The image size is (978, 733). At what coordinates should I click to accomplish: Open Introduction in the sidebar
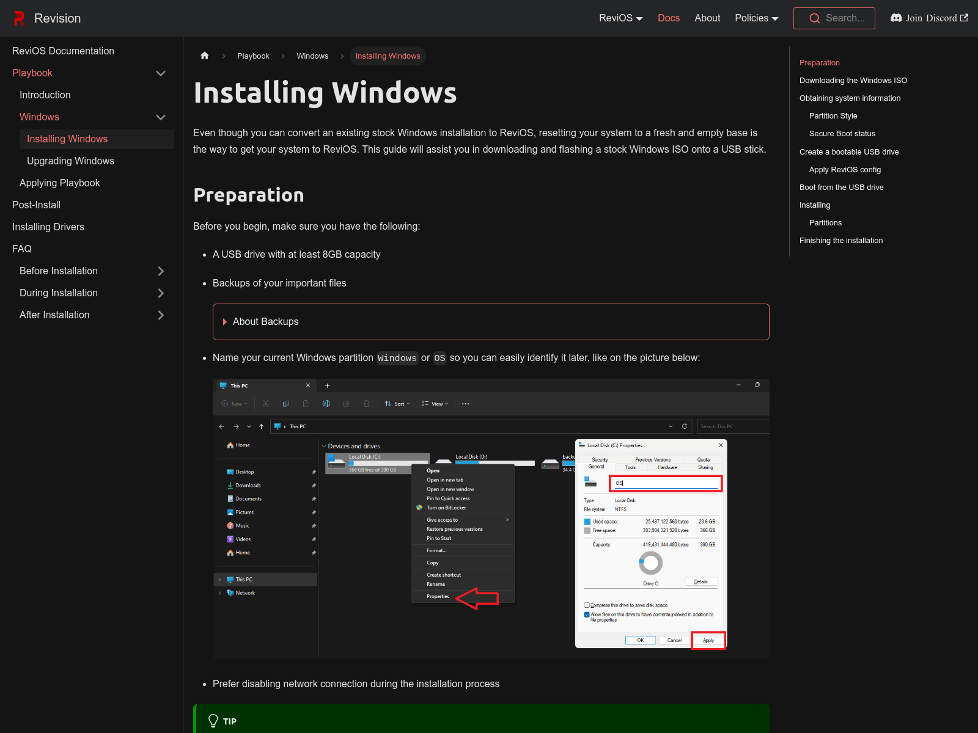coord(95,95)
